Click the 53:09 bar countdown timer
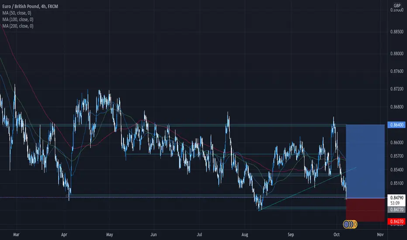This screenshot has width=407, height=240. point(395,203)
